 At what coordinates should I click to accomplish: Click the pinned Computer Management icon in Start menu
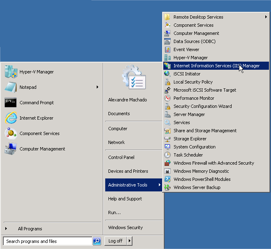(11, 149)
